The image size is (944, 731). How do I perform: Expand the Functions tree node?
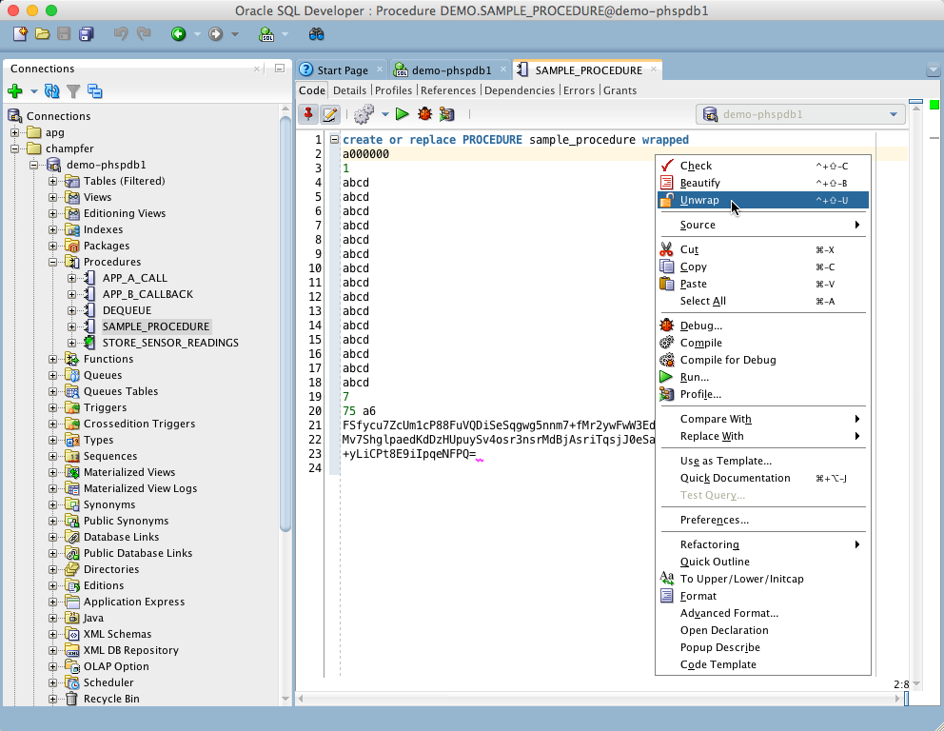point(53,359)
